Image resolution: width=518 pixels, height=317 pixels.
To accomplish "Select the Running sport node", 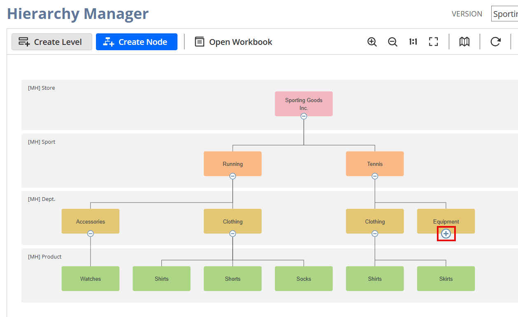I will (233, 164).
